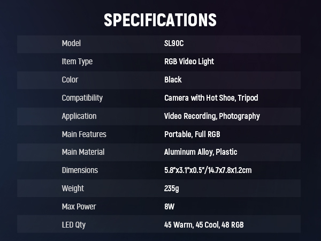Select Video Recording, Photography value
The image size is (321, 241).
tap(212, 116)
